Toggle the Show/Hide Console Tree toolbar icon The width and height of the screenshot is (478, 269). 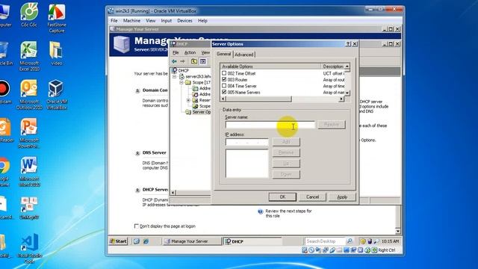(202, 61)
